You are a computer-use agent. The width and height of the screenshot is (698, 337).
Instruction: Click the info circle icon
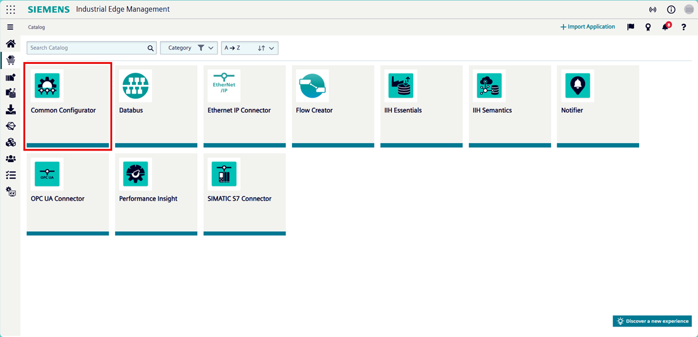[671, 9]
